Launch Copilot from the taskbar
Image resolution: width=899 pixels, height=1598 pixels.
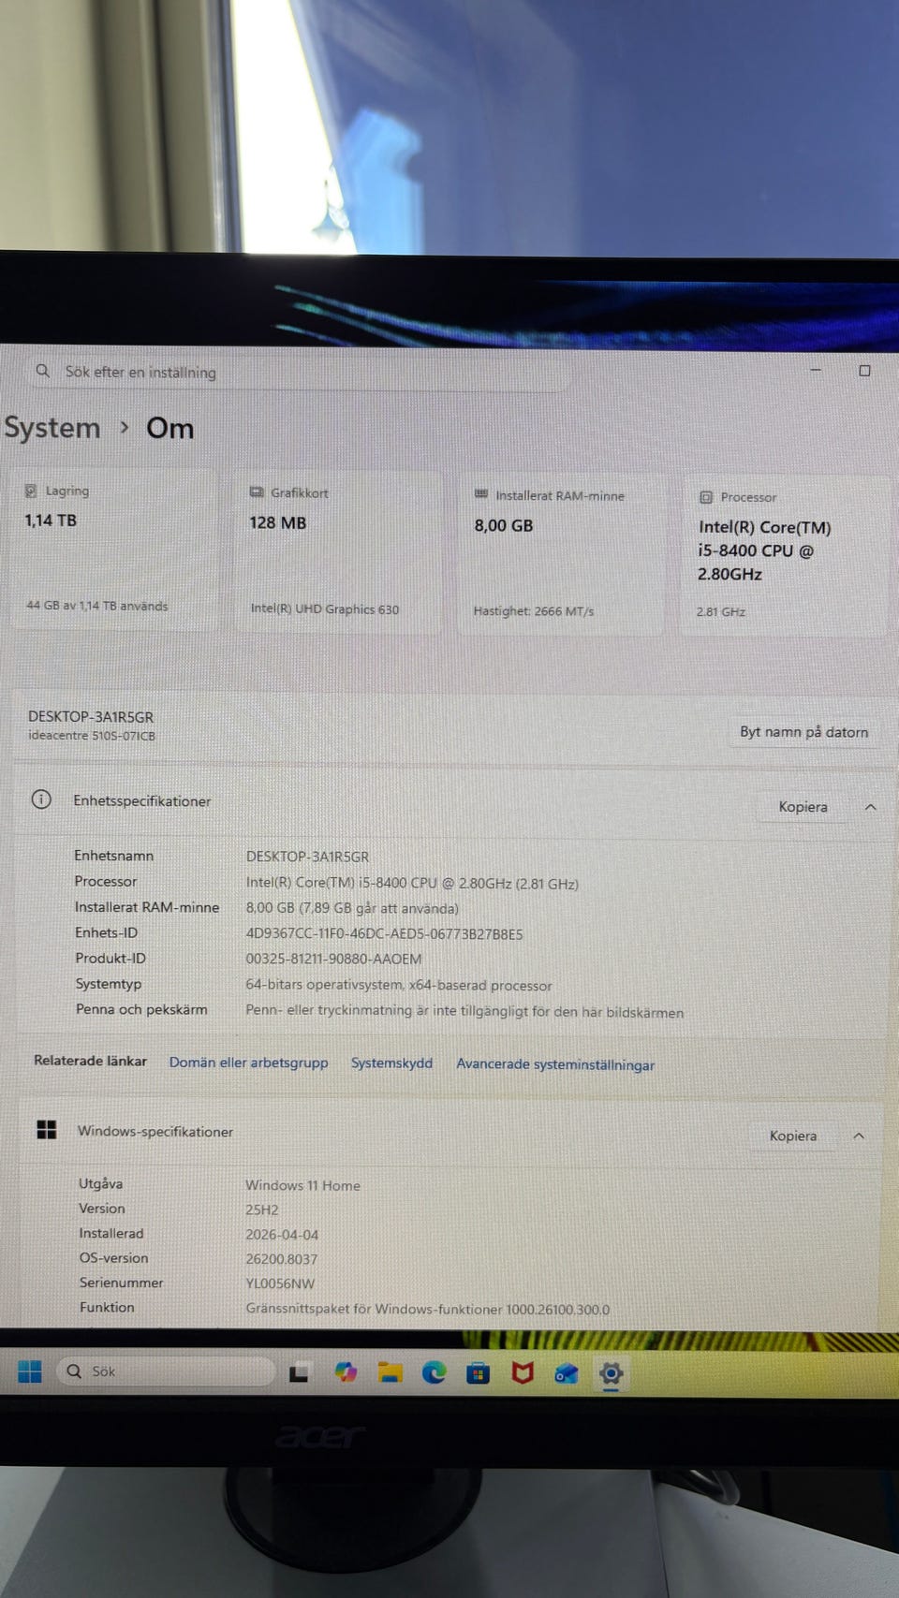pos(346,1372)
